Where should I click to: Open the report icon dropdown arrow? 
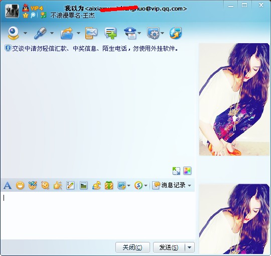[x=140, y=33]
